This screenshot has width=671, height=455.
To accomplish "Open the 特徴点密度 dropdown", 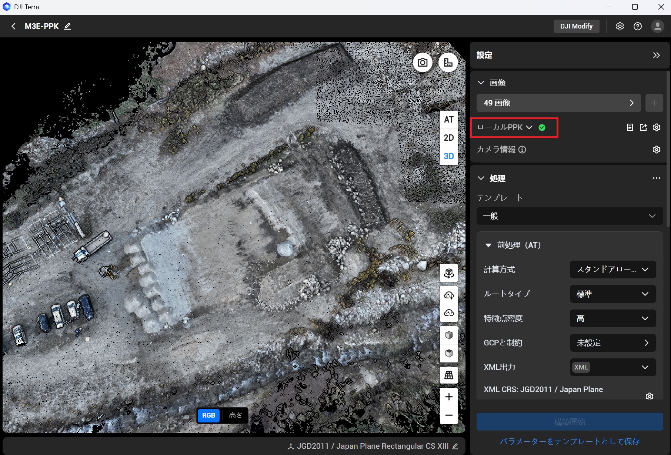I will (x=612, y=318).
